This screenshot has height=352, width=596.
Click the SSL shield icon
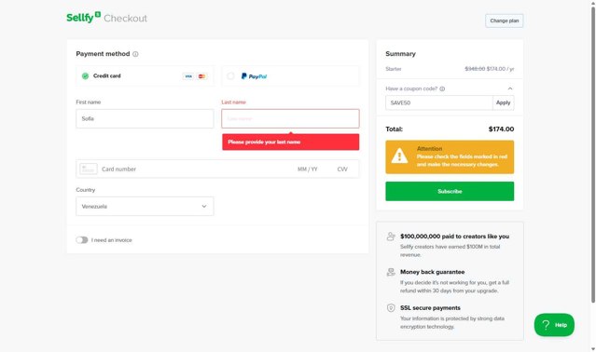(x=391, y=307)
